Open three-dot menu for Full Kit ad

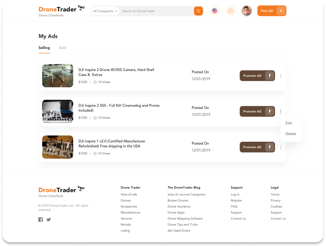click(x=281, y=112)
